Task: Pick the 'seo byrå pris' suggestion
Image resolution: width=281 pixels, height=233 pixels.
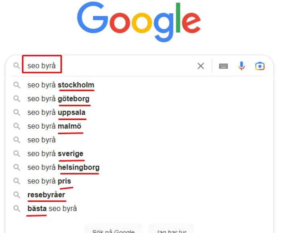Action: 49,181
